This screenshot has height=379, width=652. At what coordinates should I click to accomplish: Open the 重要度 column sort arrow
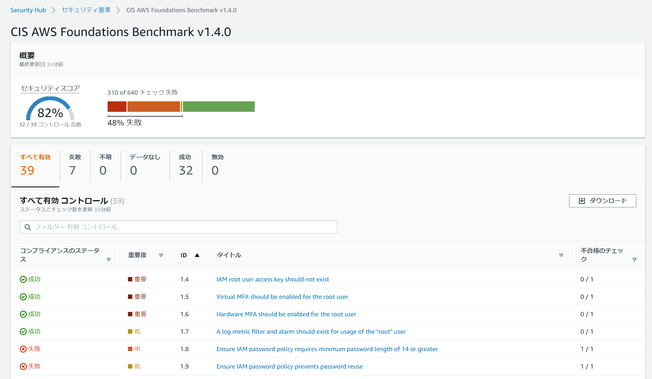click(161, 255)
